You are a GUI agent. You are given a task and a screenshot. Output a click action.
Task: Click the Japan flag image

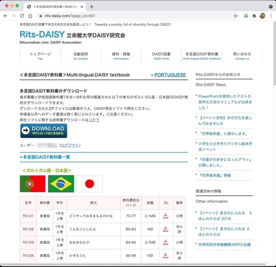pos(90,184)
